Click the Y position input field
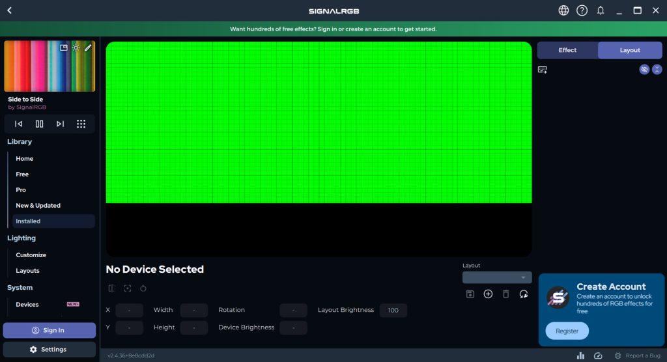The height and width of the screenshot is (362, 667). click(130, 327)
